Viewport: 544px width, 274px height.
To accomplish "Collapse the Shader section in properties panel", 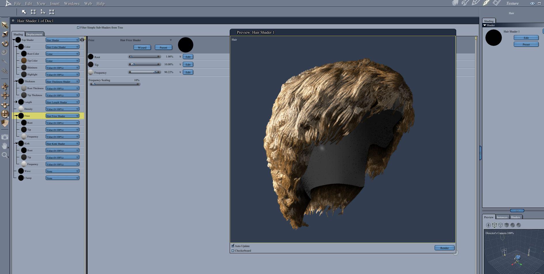I will (x=485, y=25).
